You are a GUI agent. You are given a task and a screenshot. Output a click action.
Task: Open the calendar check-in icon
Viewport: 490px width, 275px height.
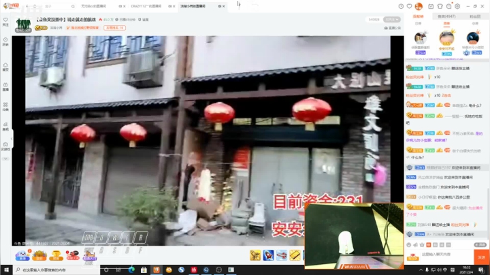431,6
